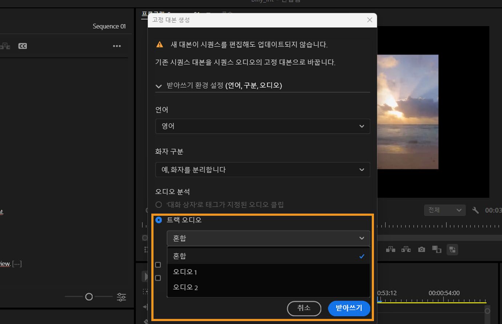502x324 pixels.
Task: Check the second audio track checkbox
Action: pos(158,278)
